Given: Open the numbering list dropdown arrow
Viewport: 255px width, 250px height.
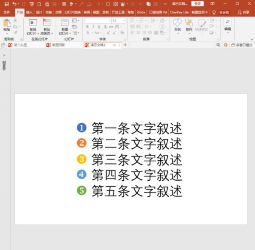Looking at the screenshot, I should [146, 20].
